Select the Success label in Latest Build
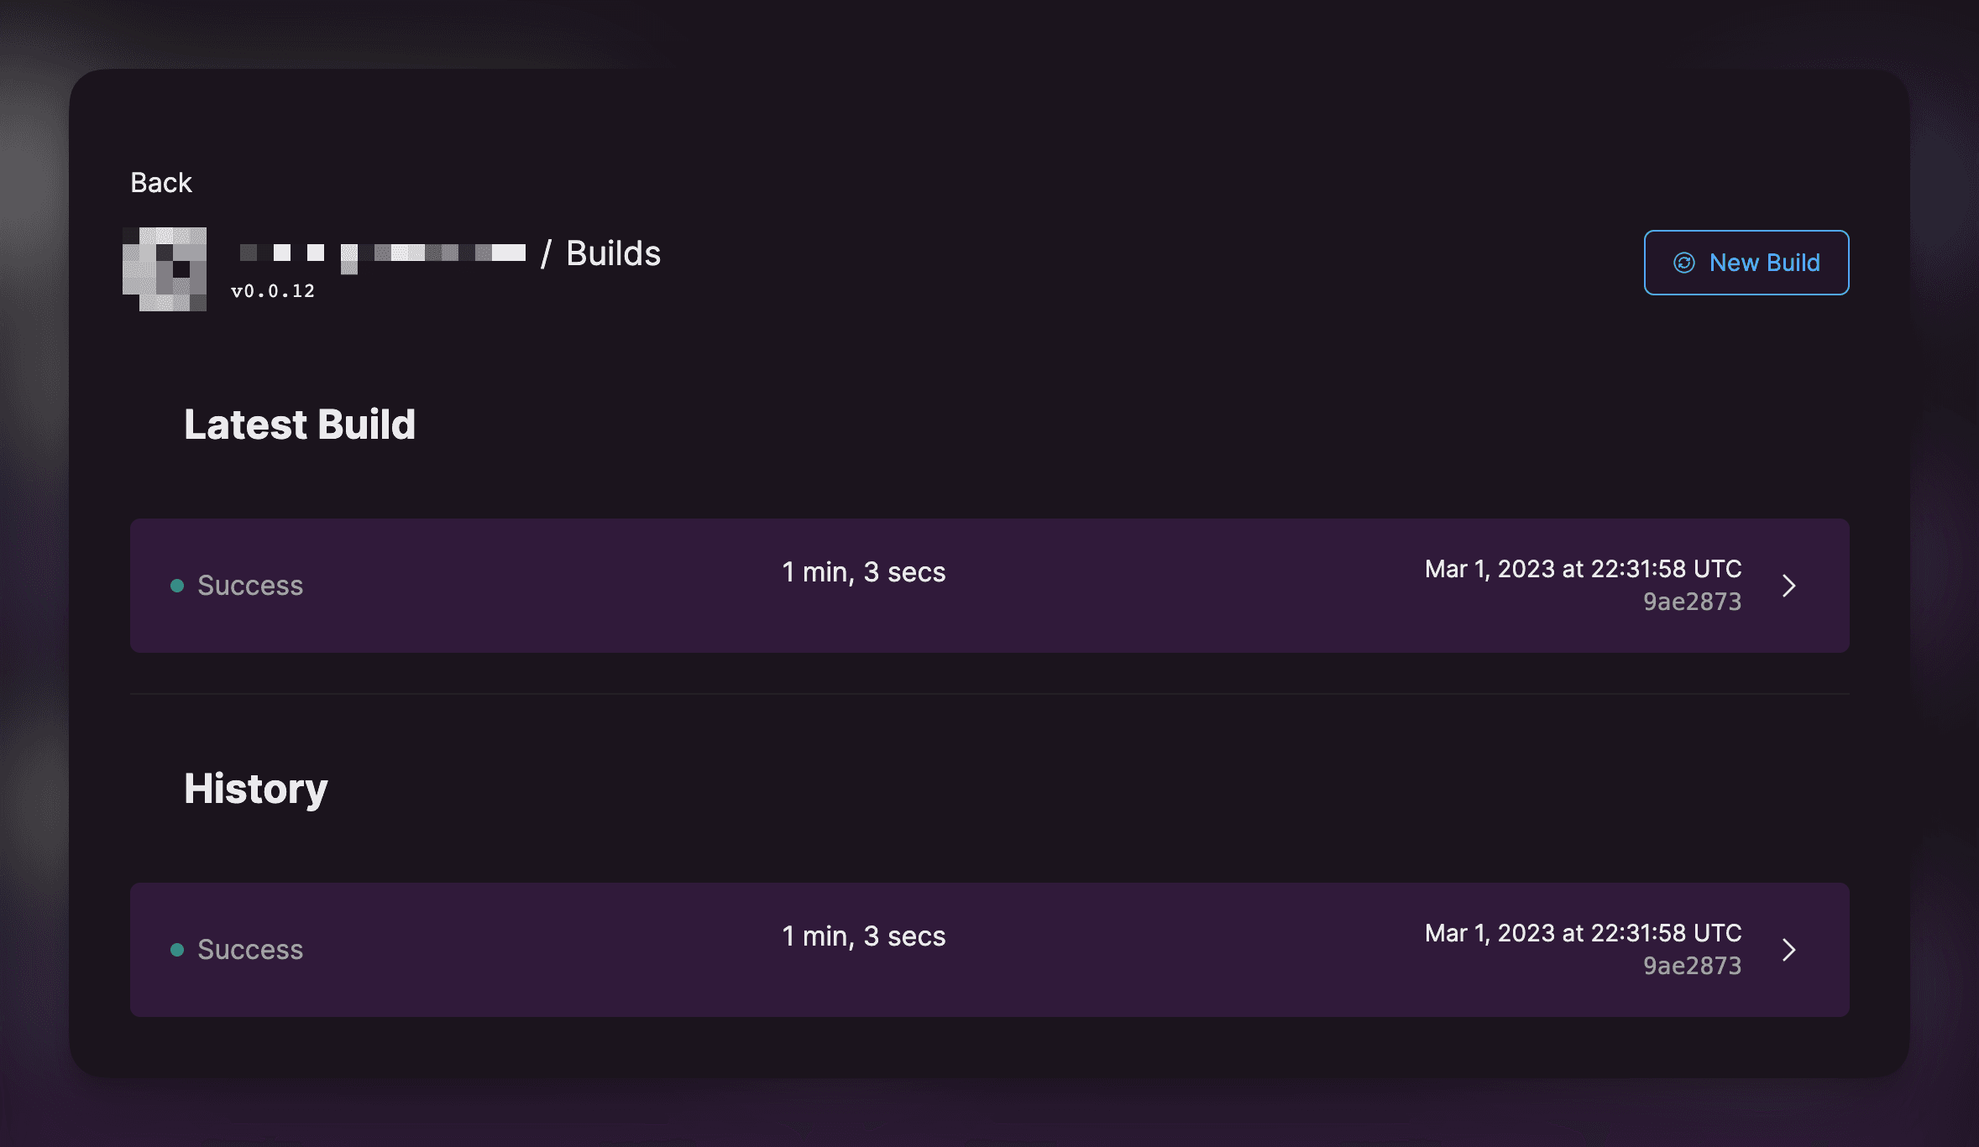1979x1147 pixels. [250, 586]
